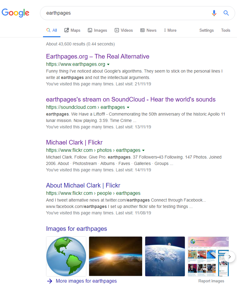
Task: Click More images for earthpages link
Action: (x=86, y=281)
